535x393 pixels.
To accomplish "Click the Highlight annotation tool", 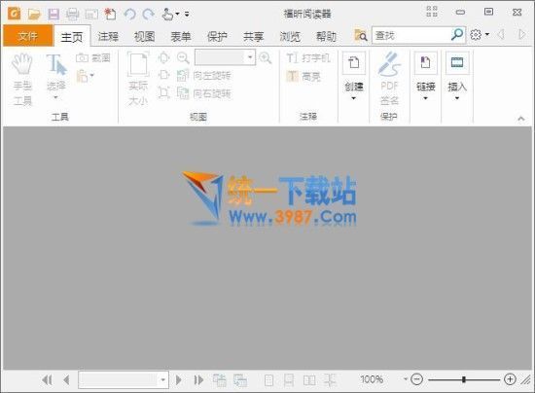I will [x=303, y=77].
